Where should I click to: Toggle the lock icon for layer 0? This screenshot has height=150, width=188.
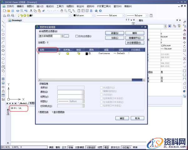79,54
